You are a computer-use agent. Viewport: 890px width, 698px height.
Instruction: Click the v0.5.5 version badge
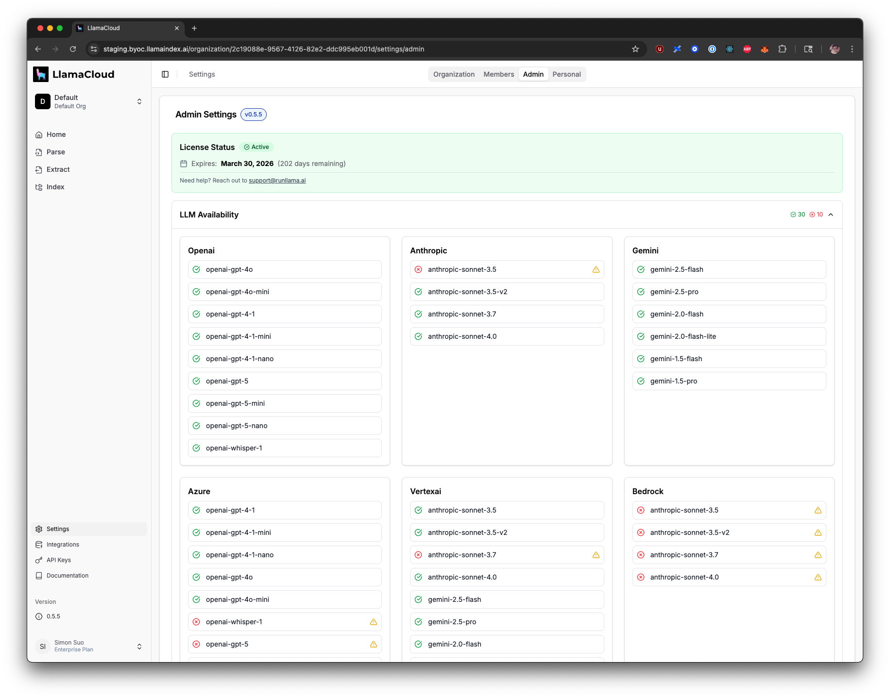253,115
